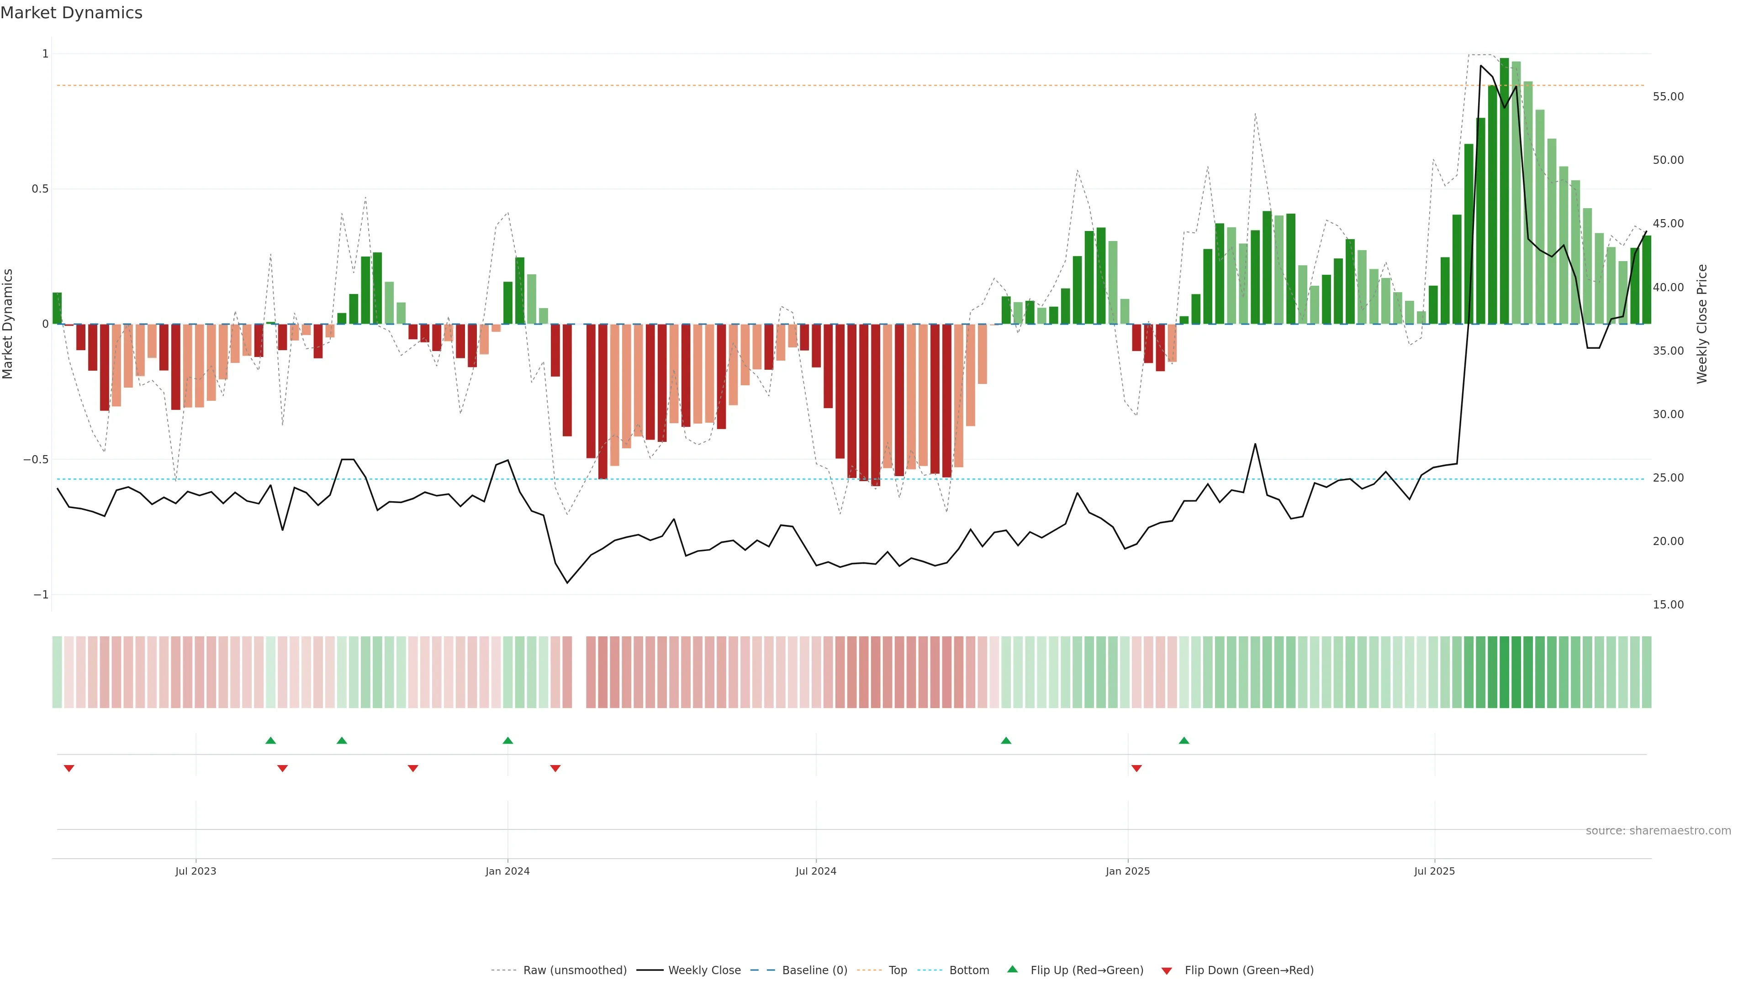Image resolution: width=1754 pixels, height=986 pixels.
Task: Click the Market Dynamics chart title
Action: pos(72,13)
